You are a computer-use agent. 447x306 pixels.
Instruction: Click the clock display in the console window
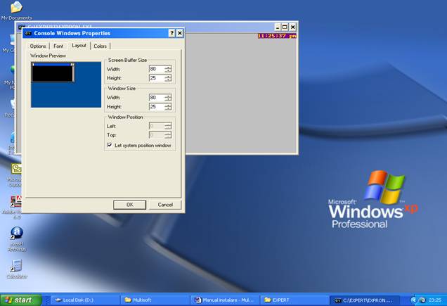pos(277,36)
